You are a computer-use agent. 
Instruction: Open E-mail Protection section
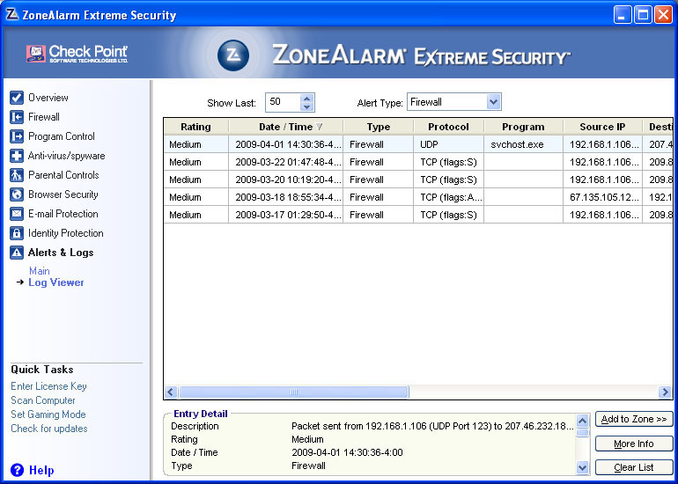coord(63,214)
